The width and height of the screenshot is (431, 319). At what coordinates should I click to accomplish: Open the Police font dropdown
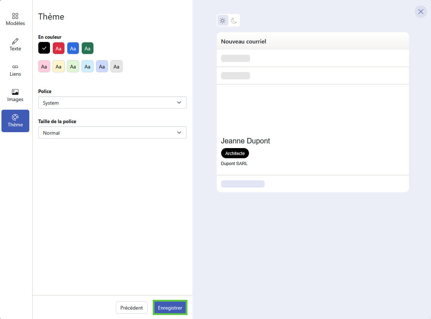[x=112, y=103]
